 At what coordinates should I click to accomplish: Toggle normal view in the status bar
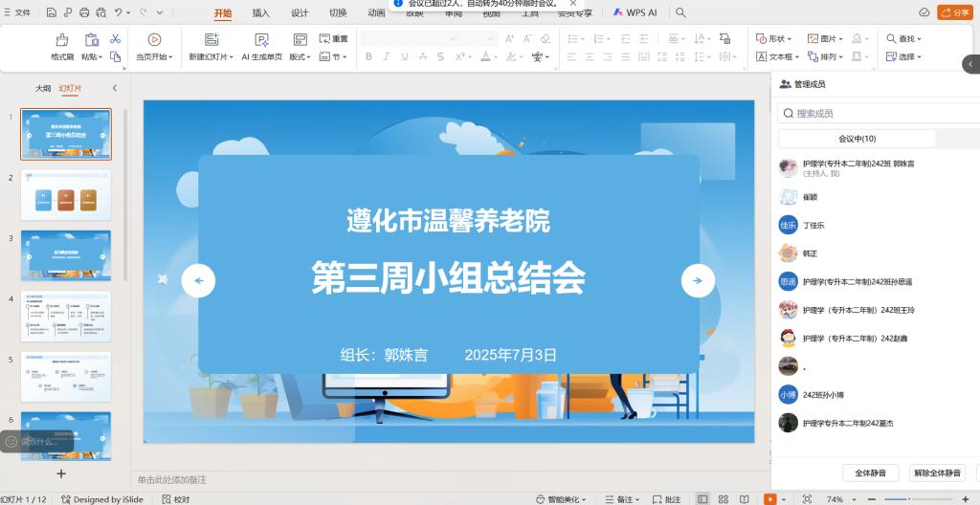click(x=703, y=499)
